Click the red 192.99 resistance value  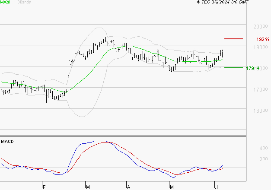click(x=263, y=39)
